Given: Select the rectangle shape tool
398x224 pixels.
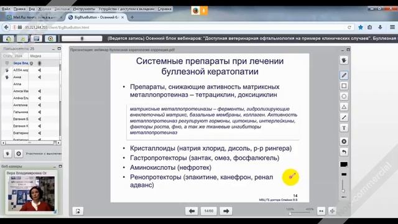Looking at the screenshot, I should click(x=344, y=86).
